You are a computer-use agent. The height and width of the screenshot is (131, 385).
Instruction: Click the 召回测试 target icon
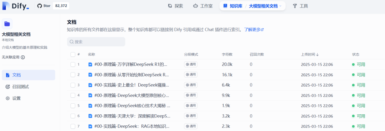click(x=7, y=87)
